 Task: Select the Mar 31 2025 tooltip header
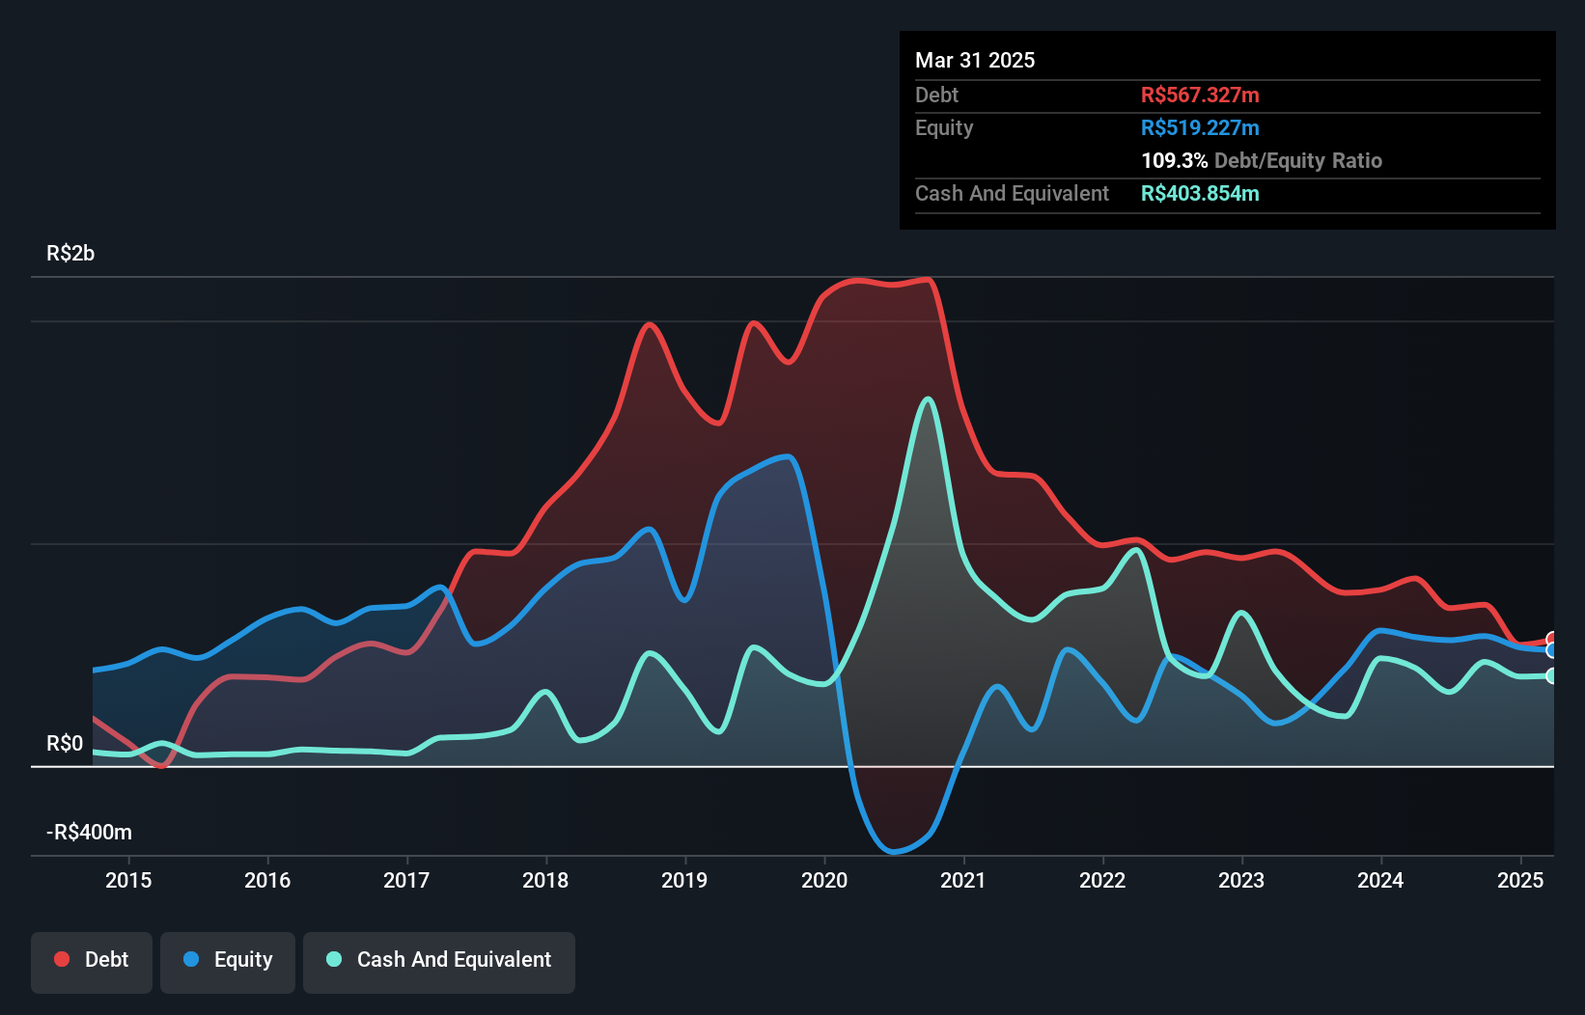pyautogui.click(x=975, y=60)
